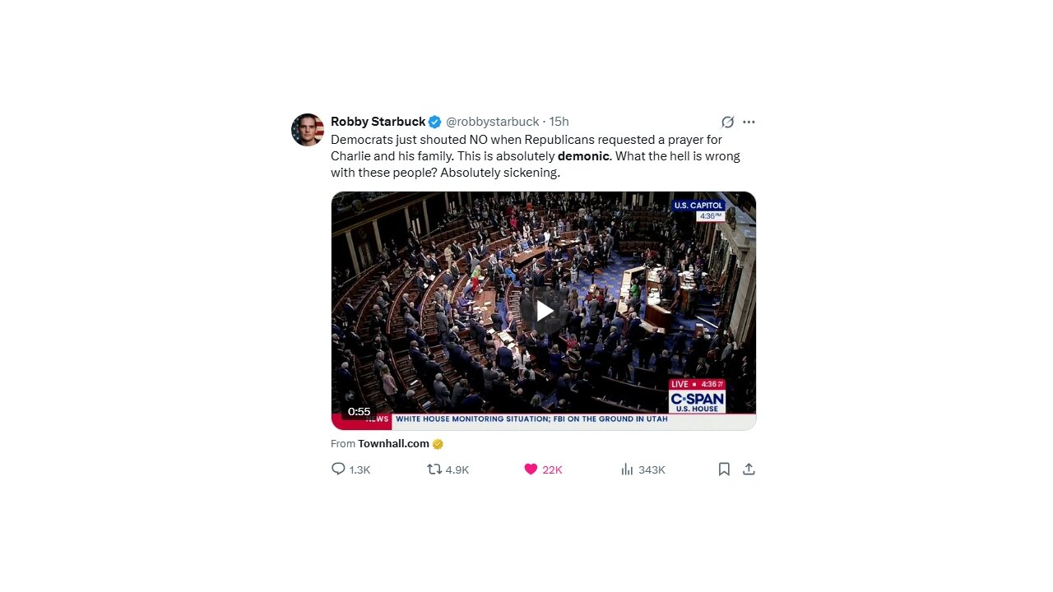Click the repost arrows icon
The width and height of the screenshot is (1053, 592).
tap(434, 469)
